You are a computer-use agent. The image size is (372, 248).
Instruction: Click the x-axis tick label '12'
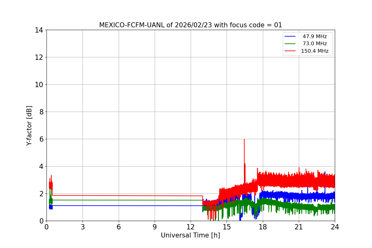(x=191, y=227)
